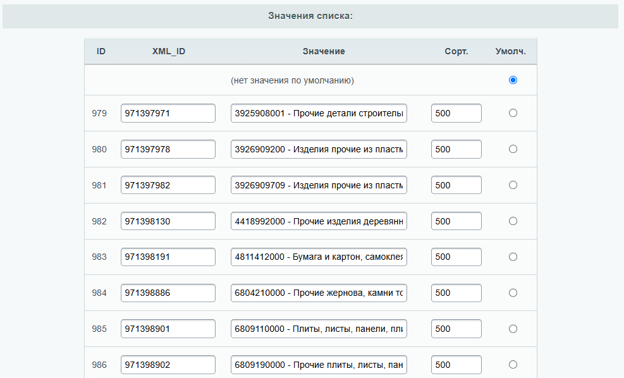This screenshot has width=624, height=378.
Task: Set row 983 as default value
Action: 513,257
